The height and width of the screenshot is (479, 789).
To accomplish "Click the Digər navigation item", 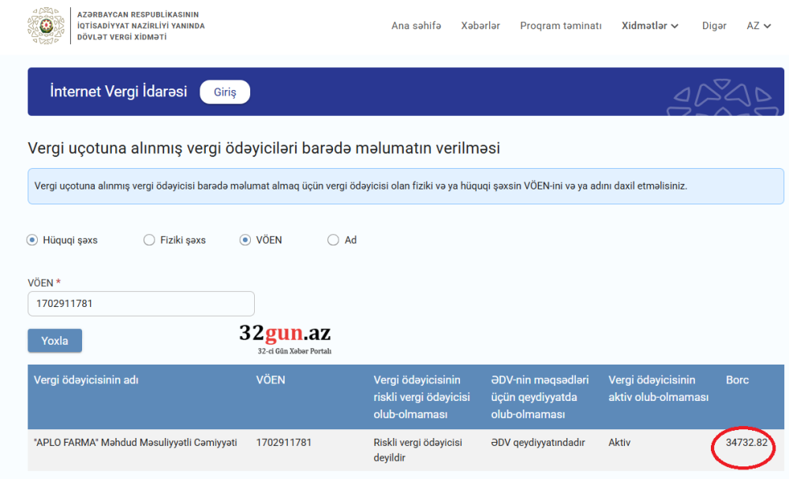I will 713,25.
